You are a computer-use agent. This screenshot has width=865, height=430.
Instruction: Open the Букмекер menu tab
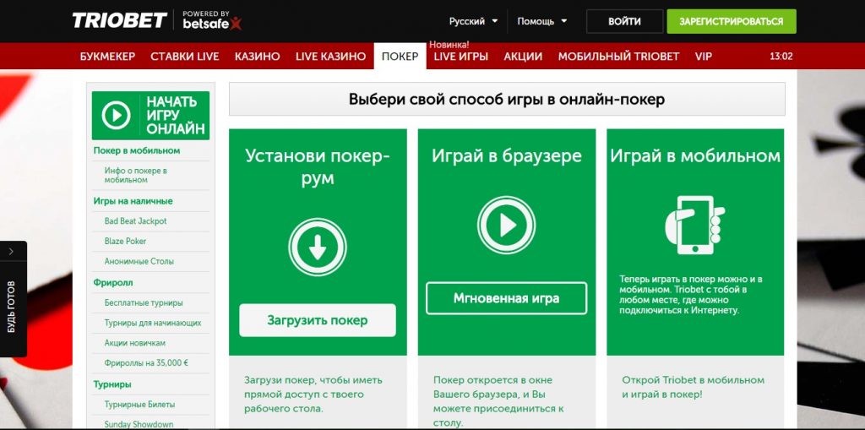tap(107, 57)
